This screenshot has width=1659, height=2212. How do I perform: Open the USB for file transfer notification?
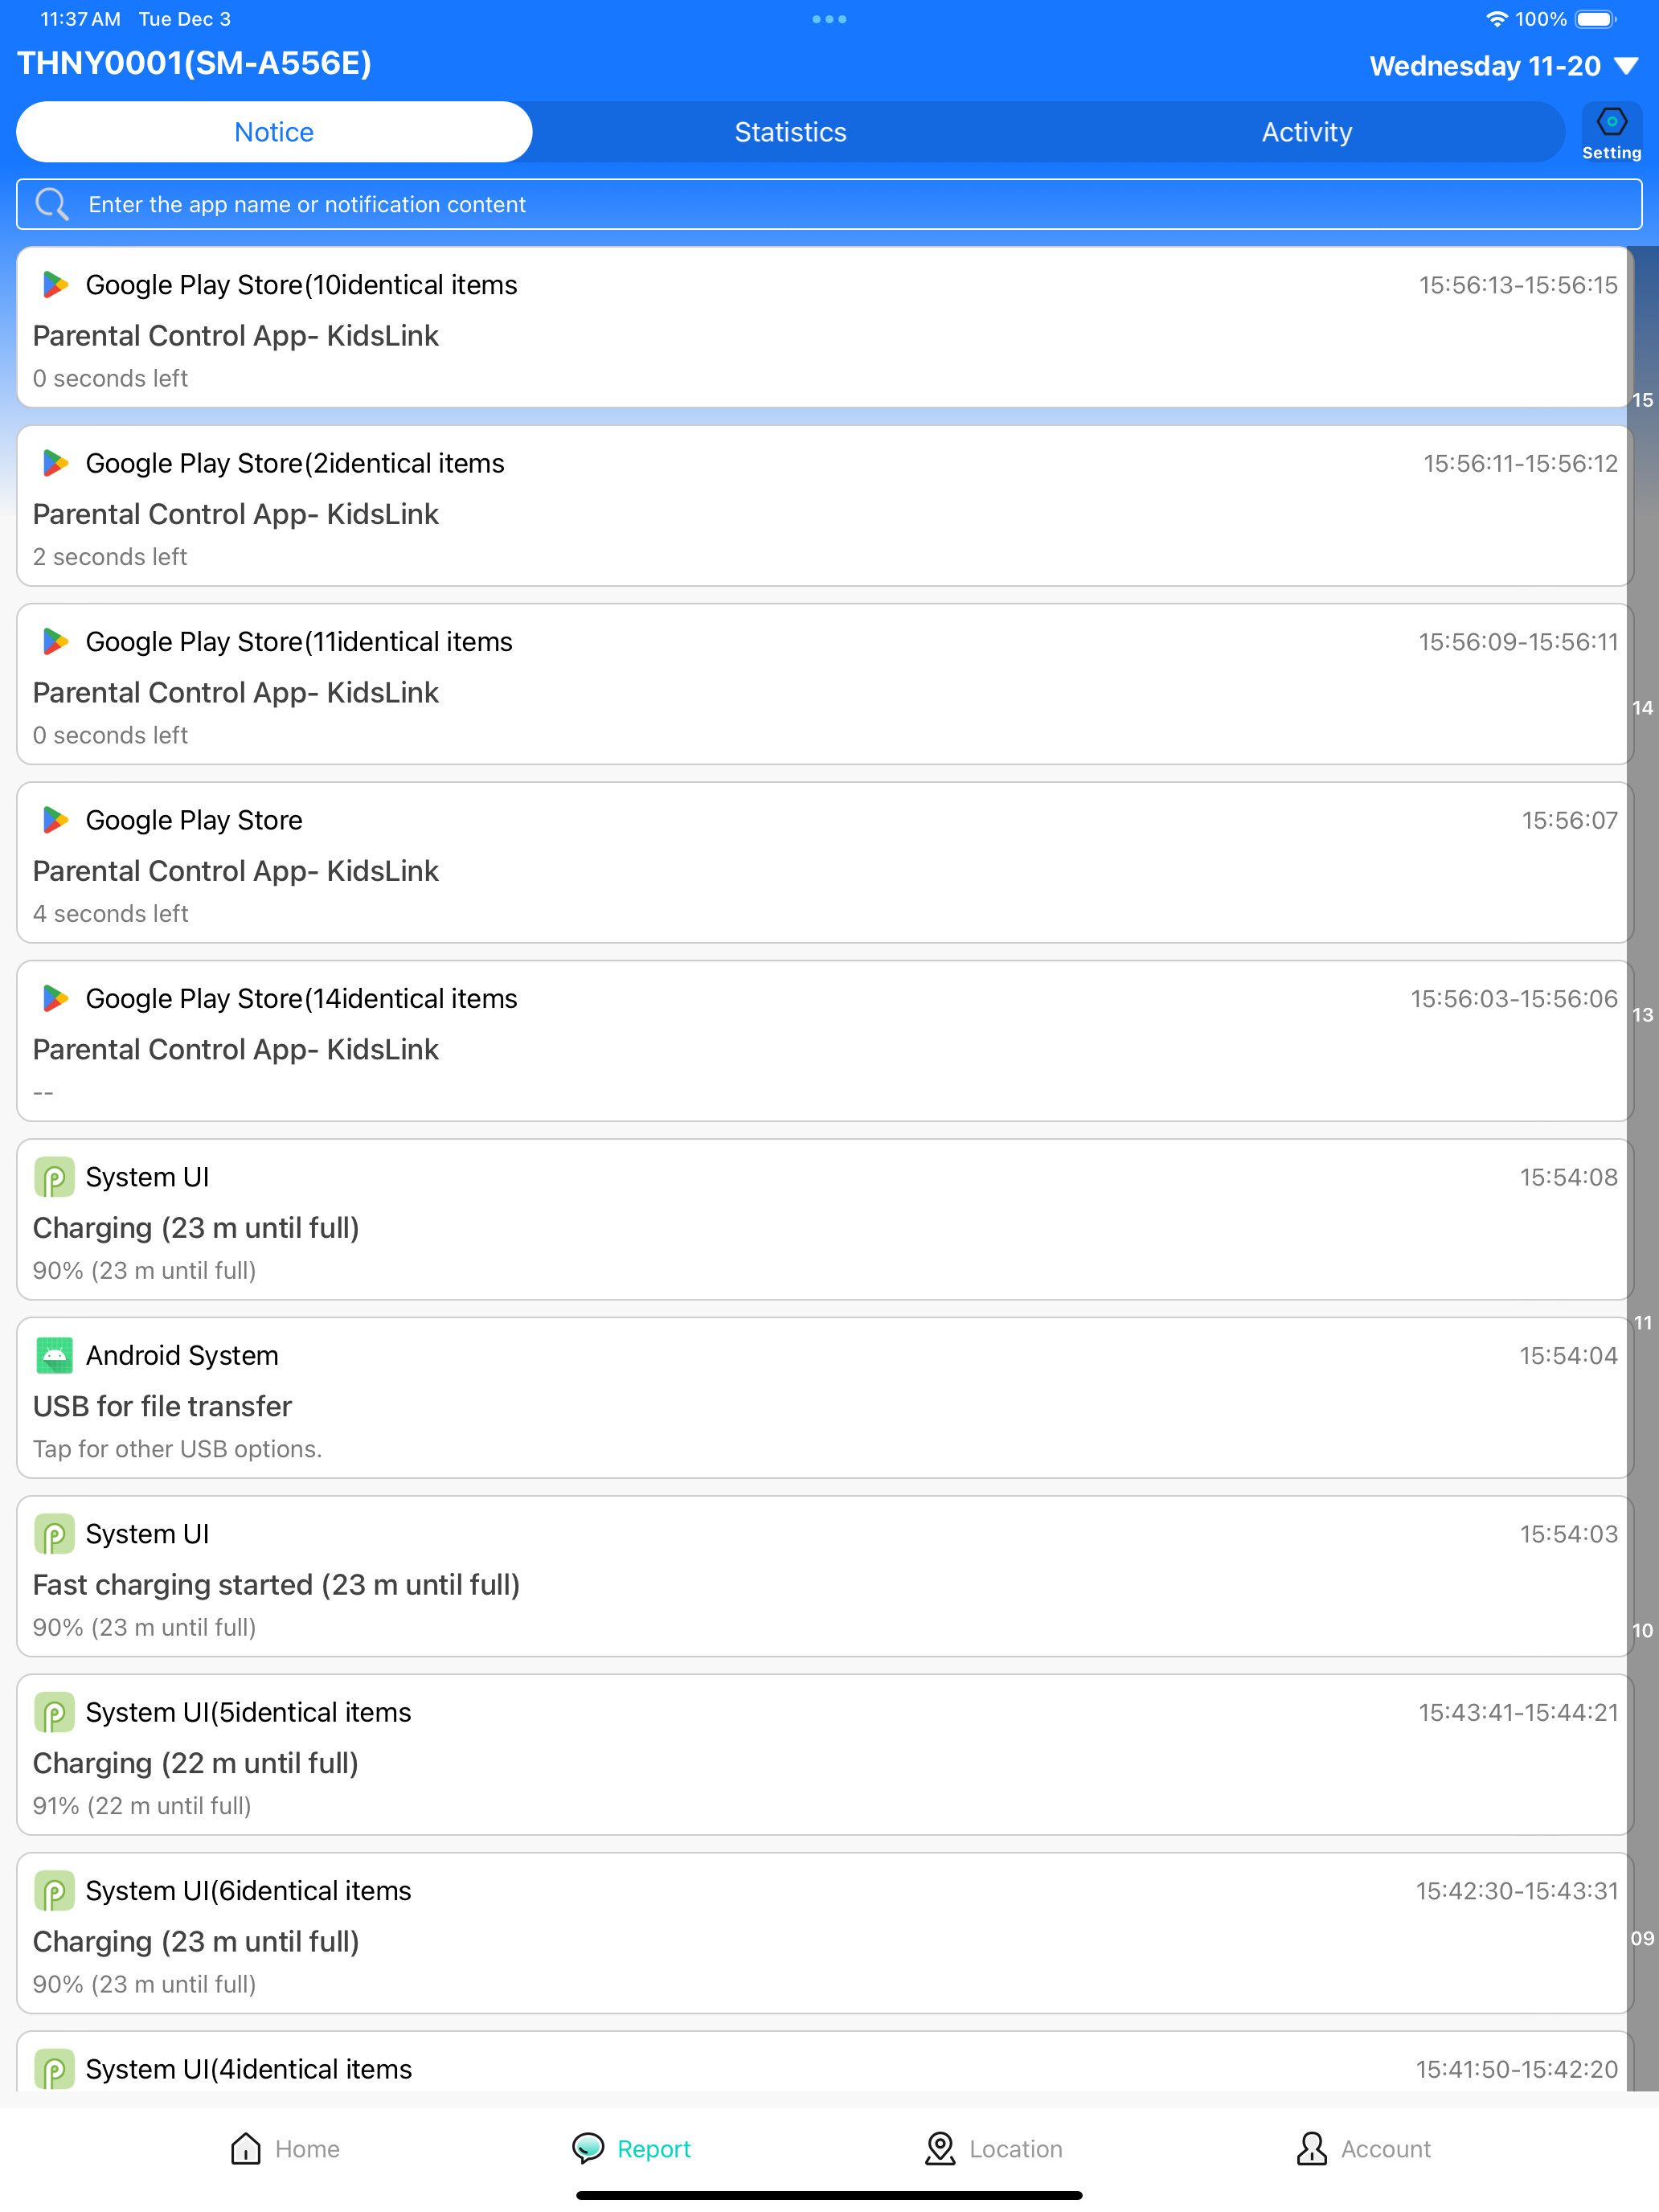[825, 1398]
